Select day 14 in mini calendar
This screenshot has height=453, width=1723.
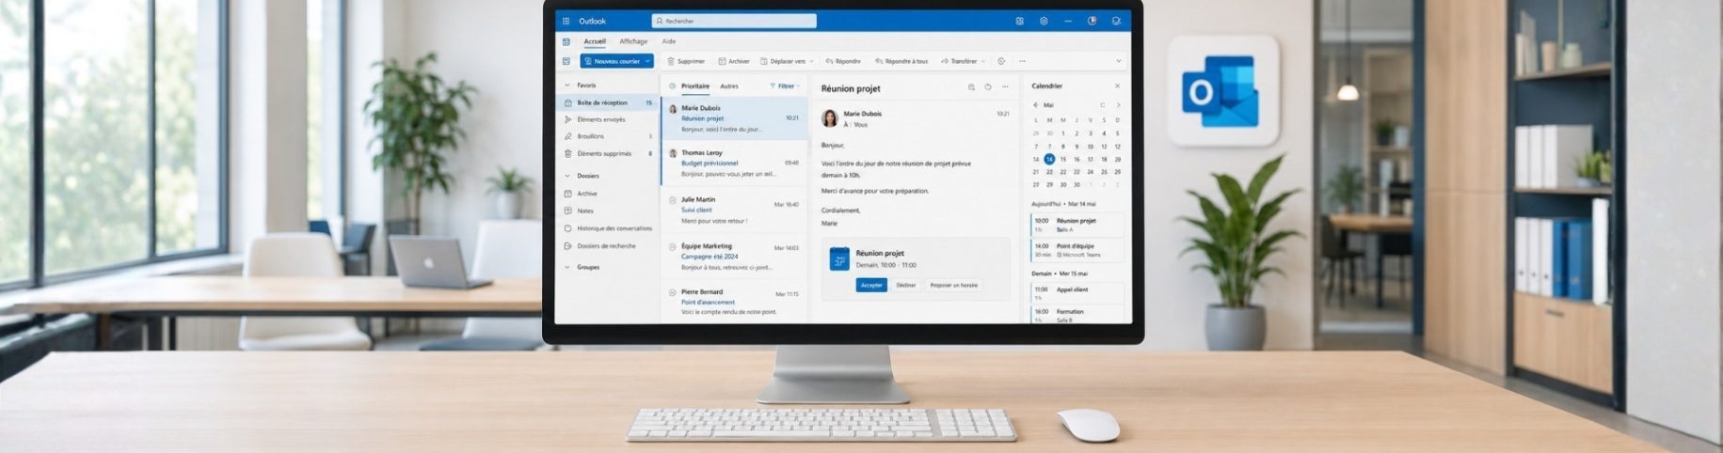pos(1049,159)
